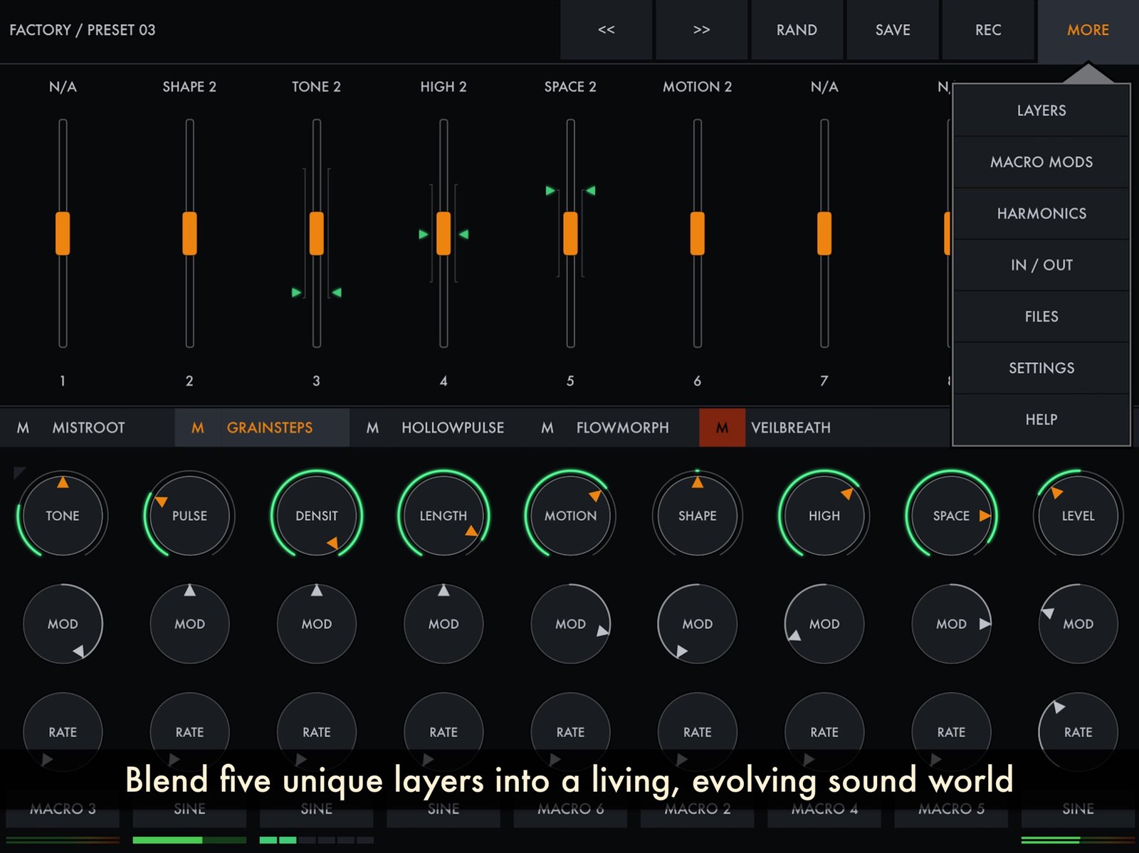Click the FACTORY / PRESET 03 name
Image resolution: width=1139 pixels, height=853 pixels.
[82, 30]
